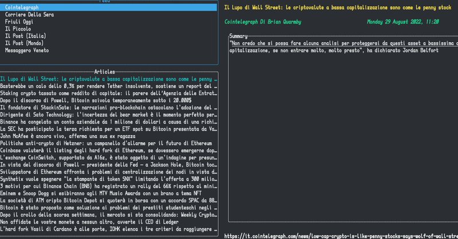
Task: Open the 'Synthetix vuole spegnere' article
Action: pyautogui.click(x=109, y=179)
